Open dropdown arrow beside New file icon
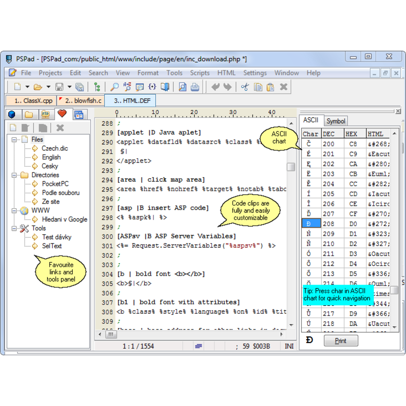This screenshot has width=406, height=406. (x=27, y=87)
